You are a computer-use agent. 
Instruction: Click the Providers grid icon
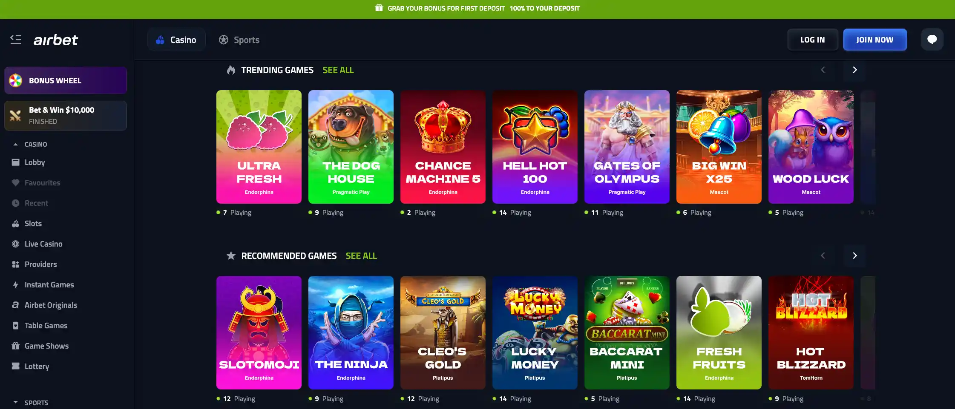(16, 264)
